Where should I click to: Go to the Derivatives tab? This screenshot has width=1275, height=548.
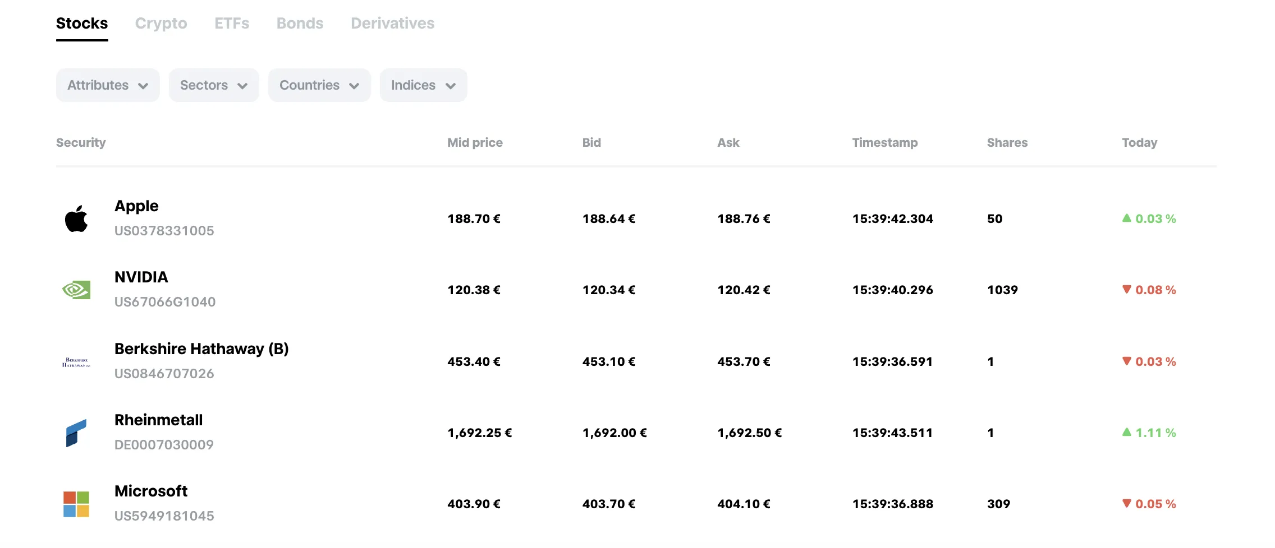[x=393, y=24]
